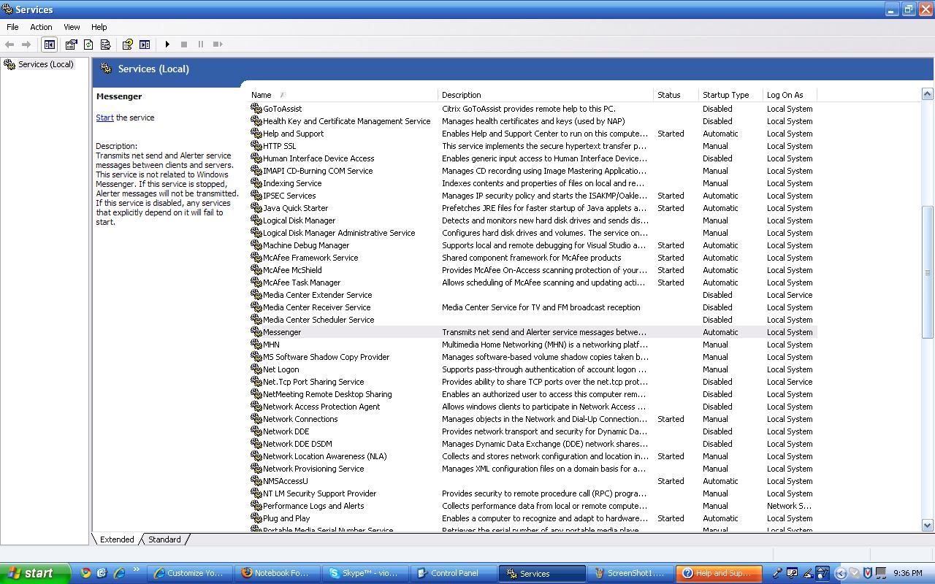The height and width of the screenshot is (584, 935).
Task: Switch to the Skype taskbar window
Action: (365, 573)
